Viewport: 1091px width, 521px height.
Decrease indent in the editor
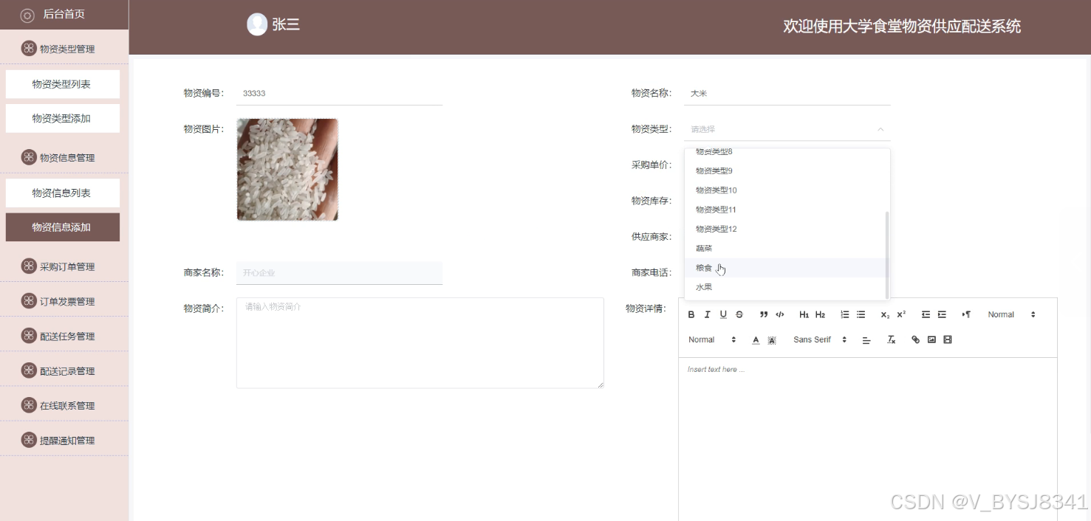coord(926,314)
